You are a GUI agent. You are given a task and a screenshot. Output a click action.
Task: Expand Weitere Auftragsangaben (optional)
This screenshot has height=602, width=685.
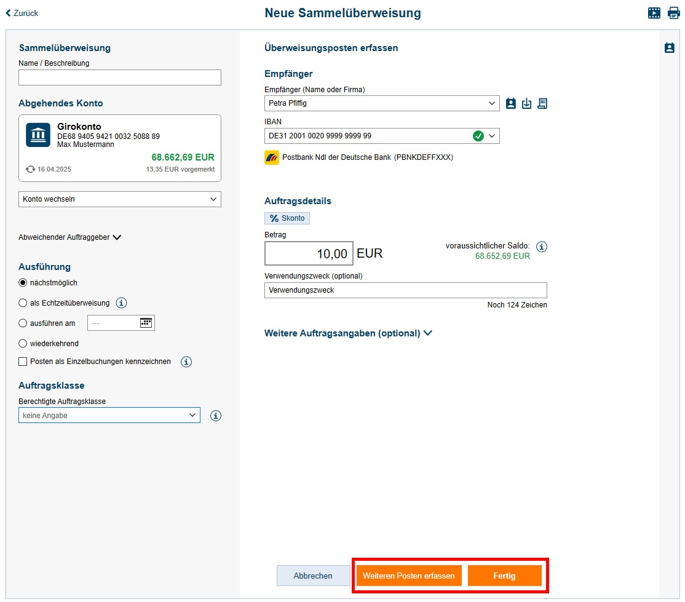349,333
